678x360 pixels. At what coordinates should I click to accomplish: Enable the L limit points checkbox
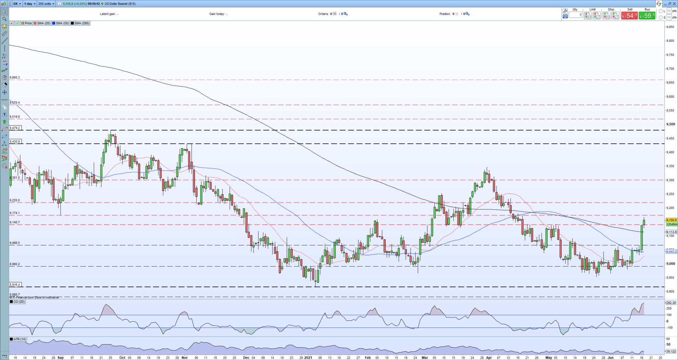coord(661,11)
